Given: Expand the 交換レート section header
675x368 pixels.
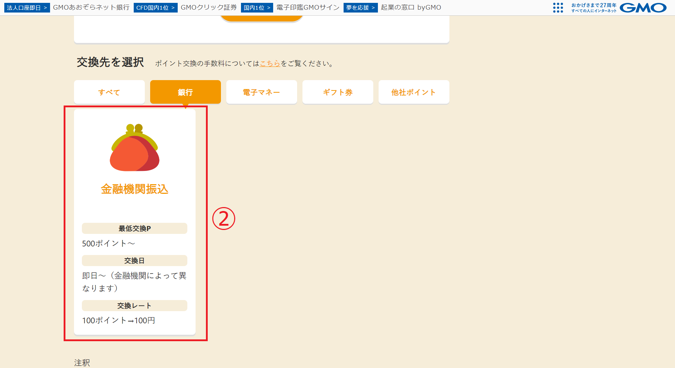Looking at the screenshot, I should [x=134, y=305].
